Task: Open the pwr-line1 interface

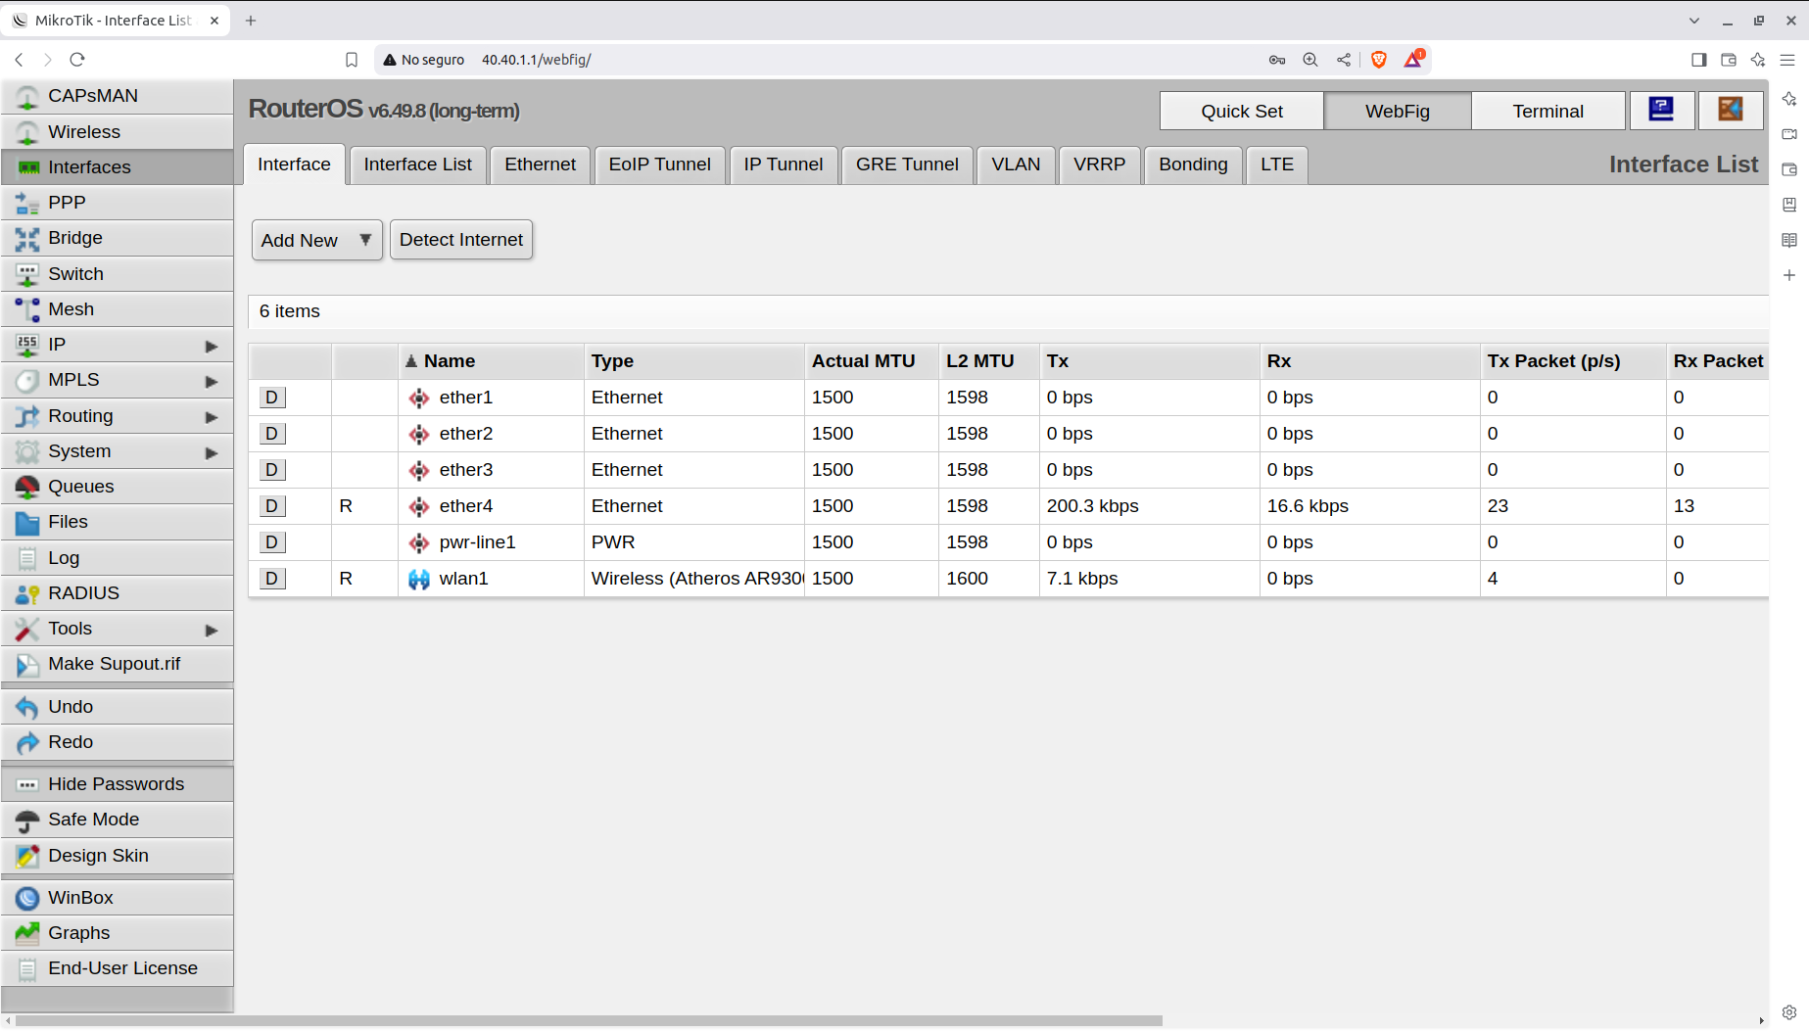Action: (477, 542)
